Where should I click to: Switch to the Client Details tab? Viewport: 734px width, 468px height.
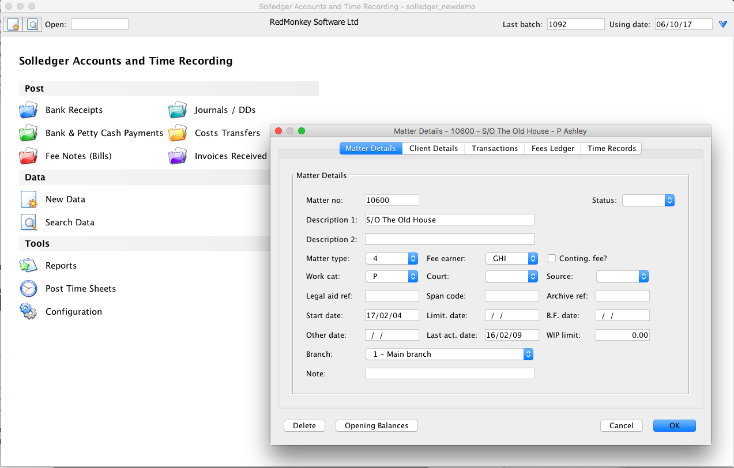[x=433, y=148]
